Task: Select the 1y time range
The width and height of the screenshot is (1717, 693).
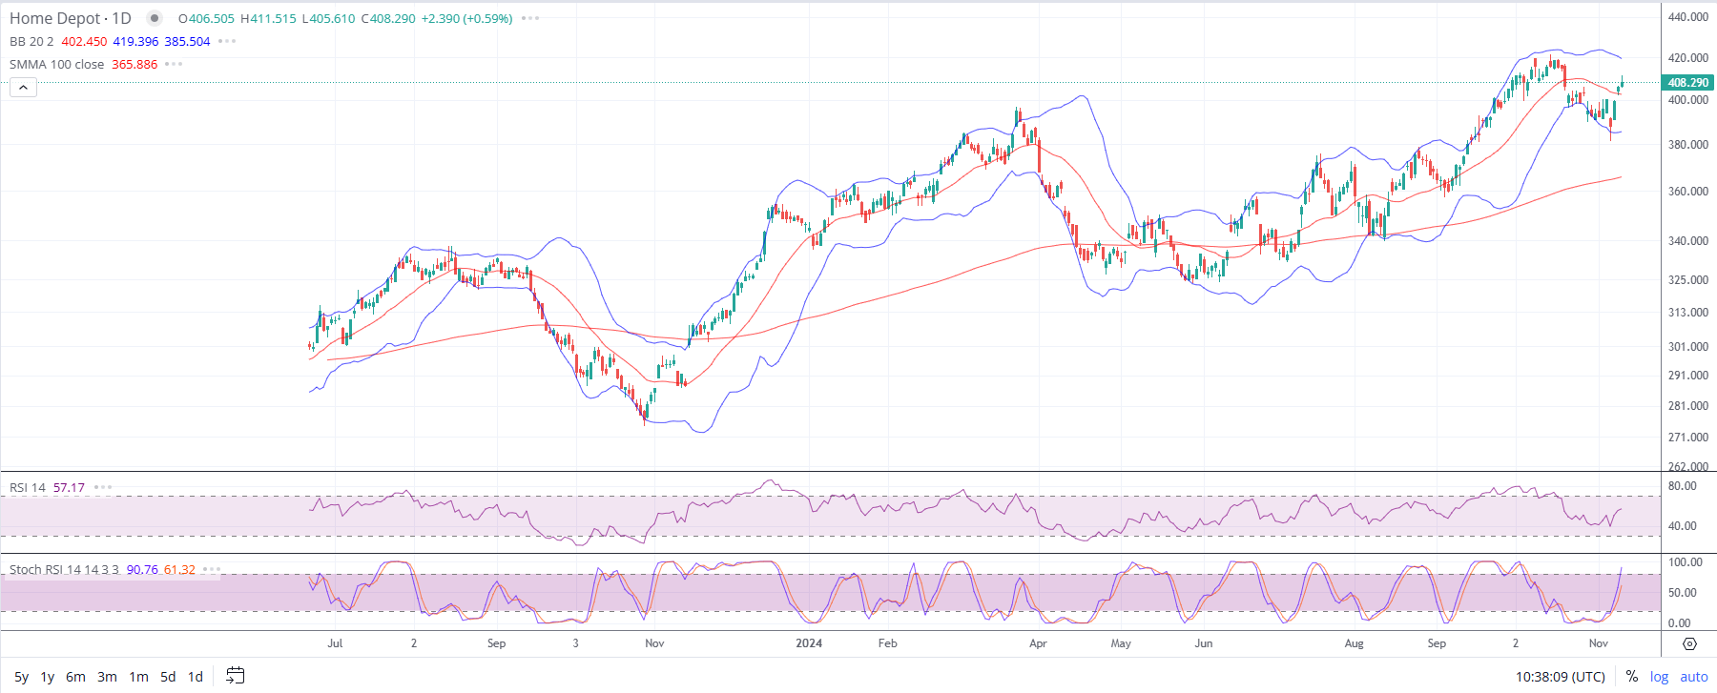Action: (48, 677)
